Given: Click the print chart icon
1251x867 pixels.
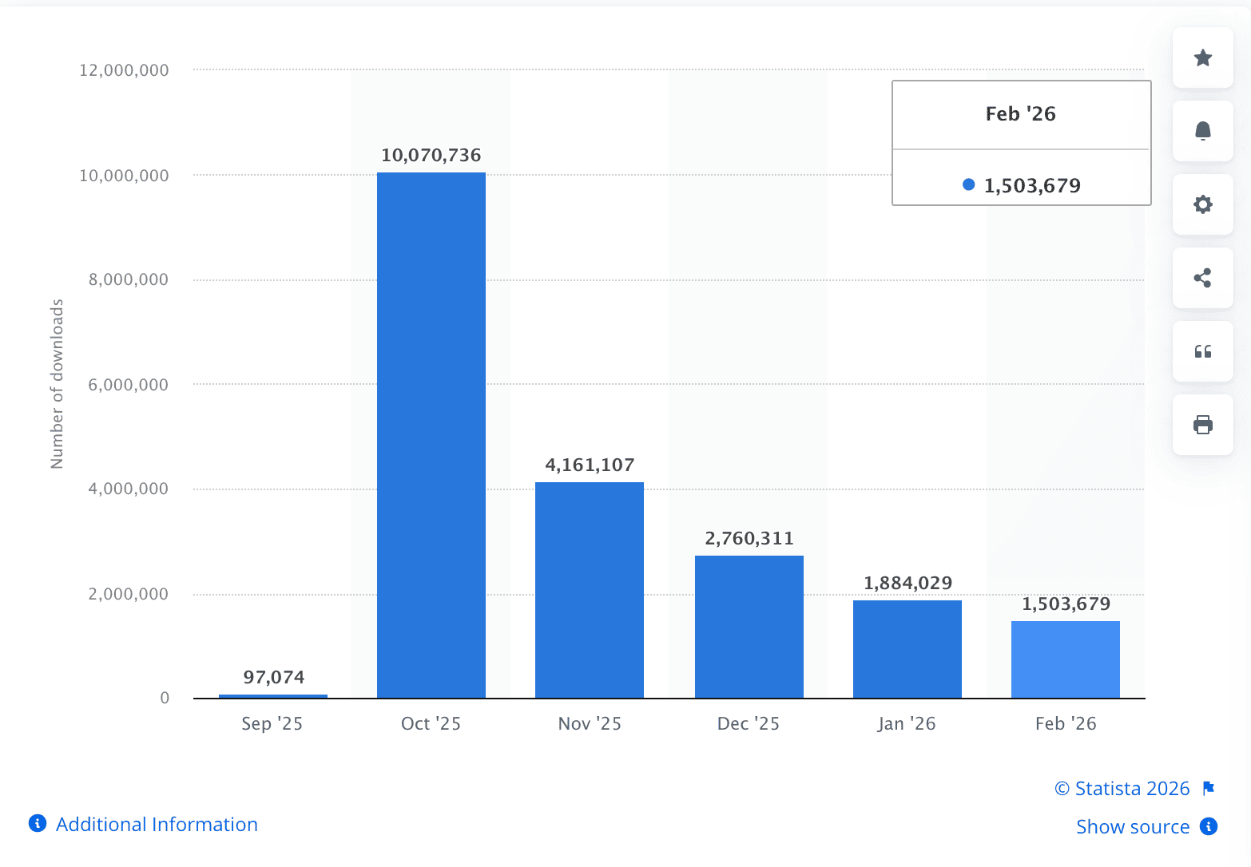Looking at the screenshot, I should (1202, 425).
